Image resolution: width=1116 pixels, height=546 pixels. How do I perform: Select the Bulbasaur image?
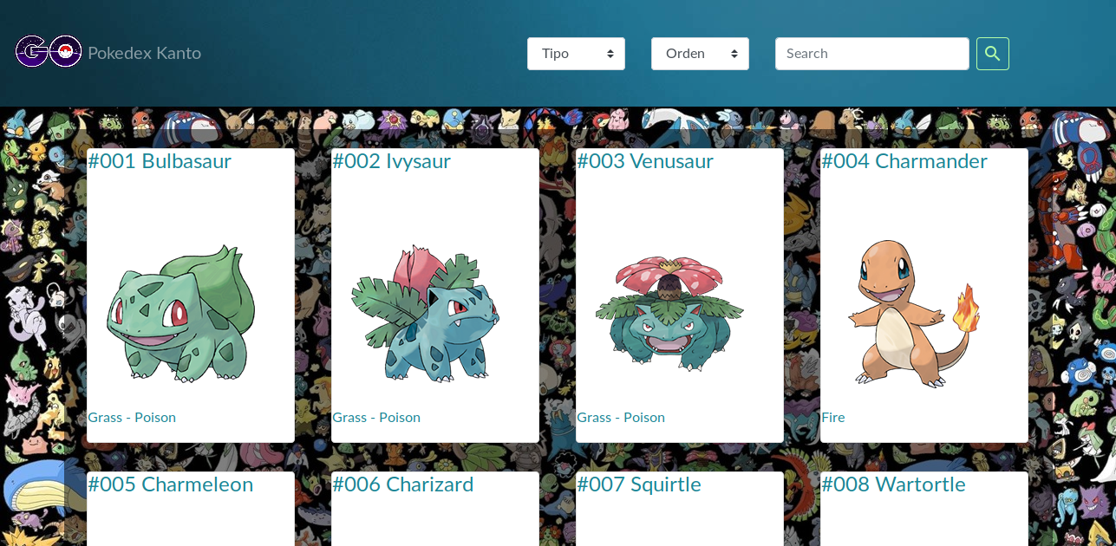(x=180, y=314)
